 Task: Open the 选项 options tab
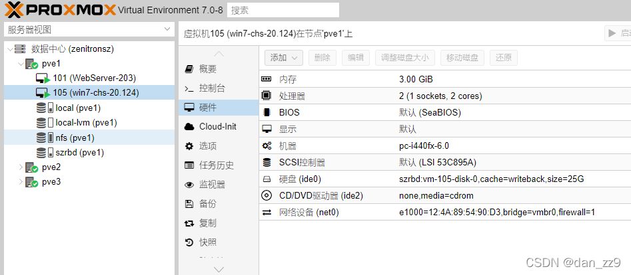pos(219,146)
